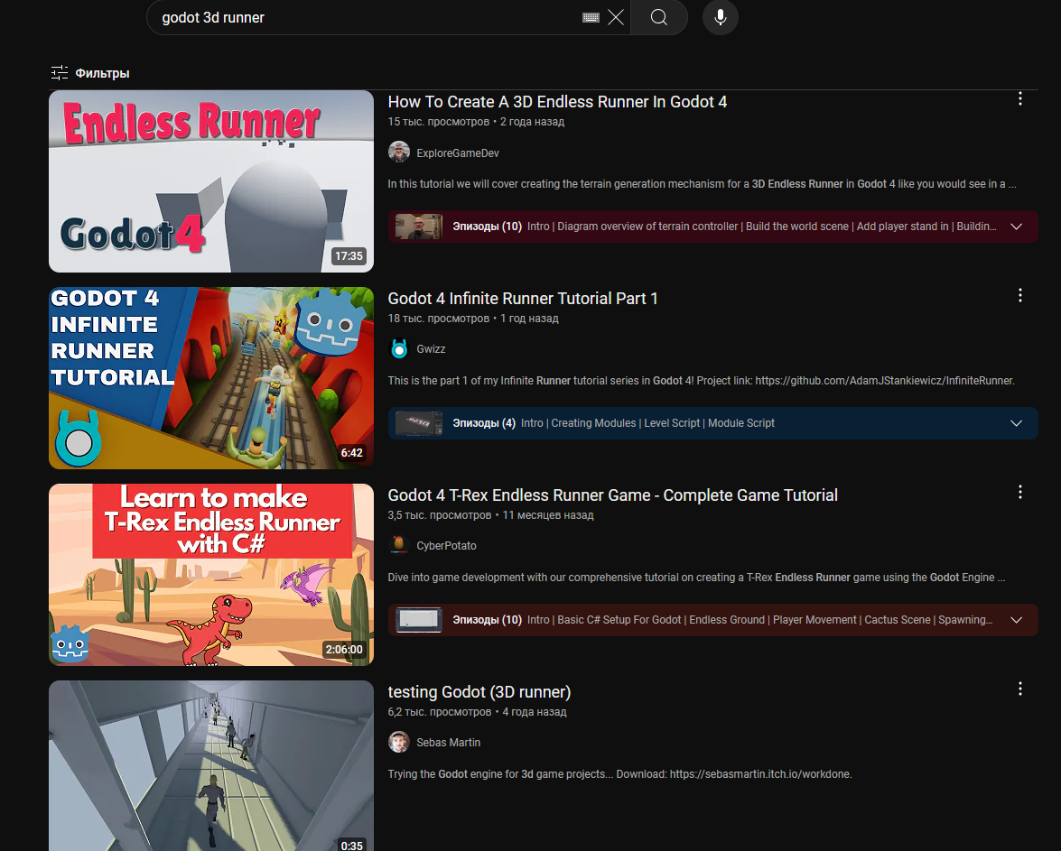The image size is (1061, 851).
Task: Expand the 10 episodes of the 3D Endless Runner video
Action: (x=1017, y=227)
